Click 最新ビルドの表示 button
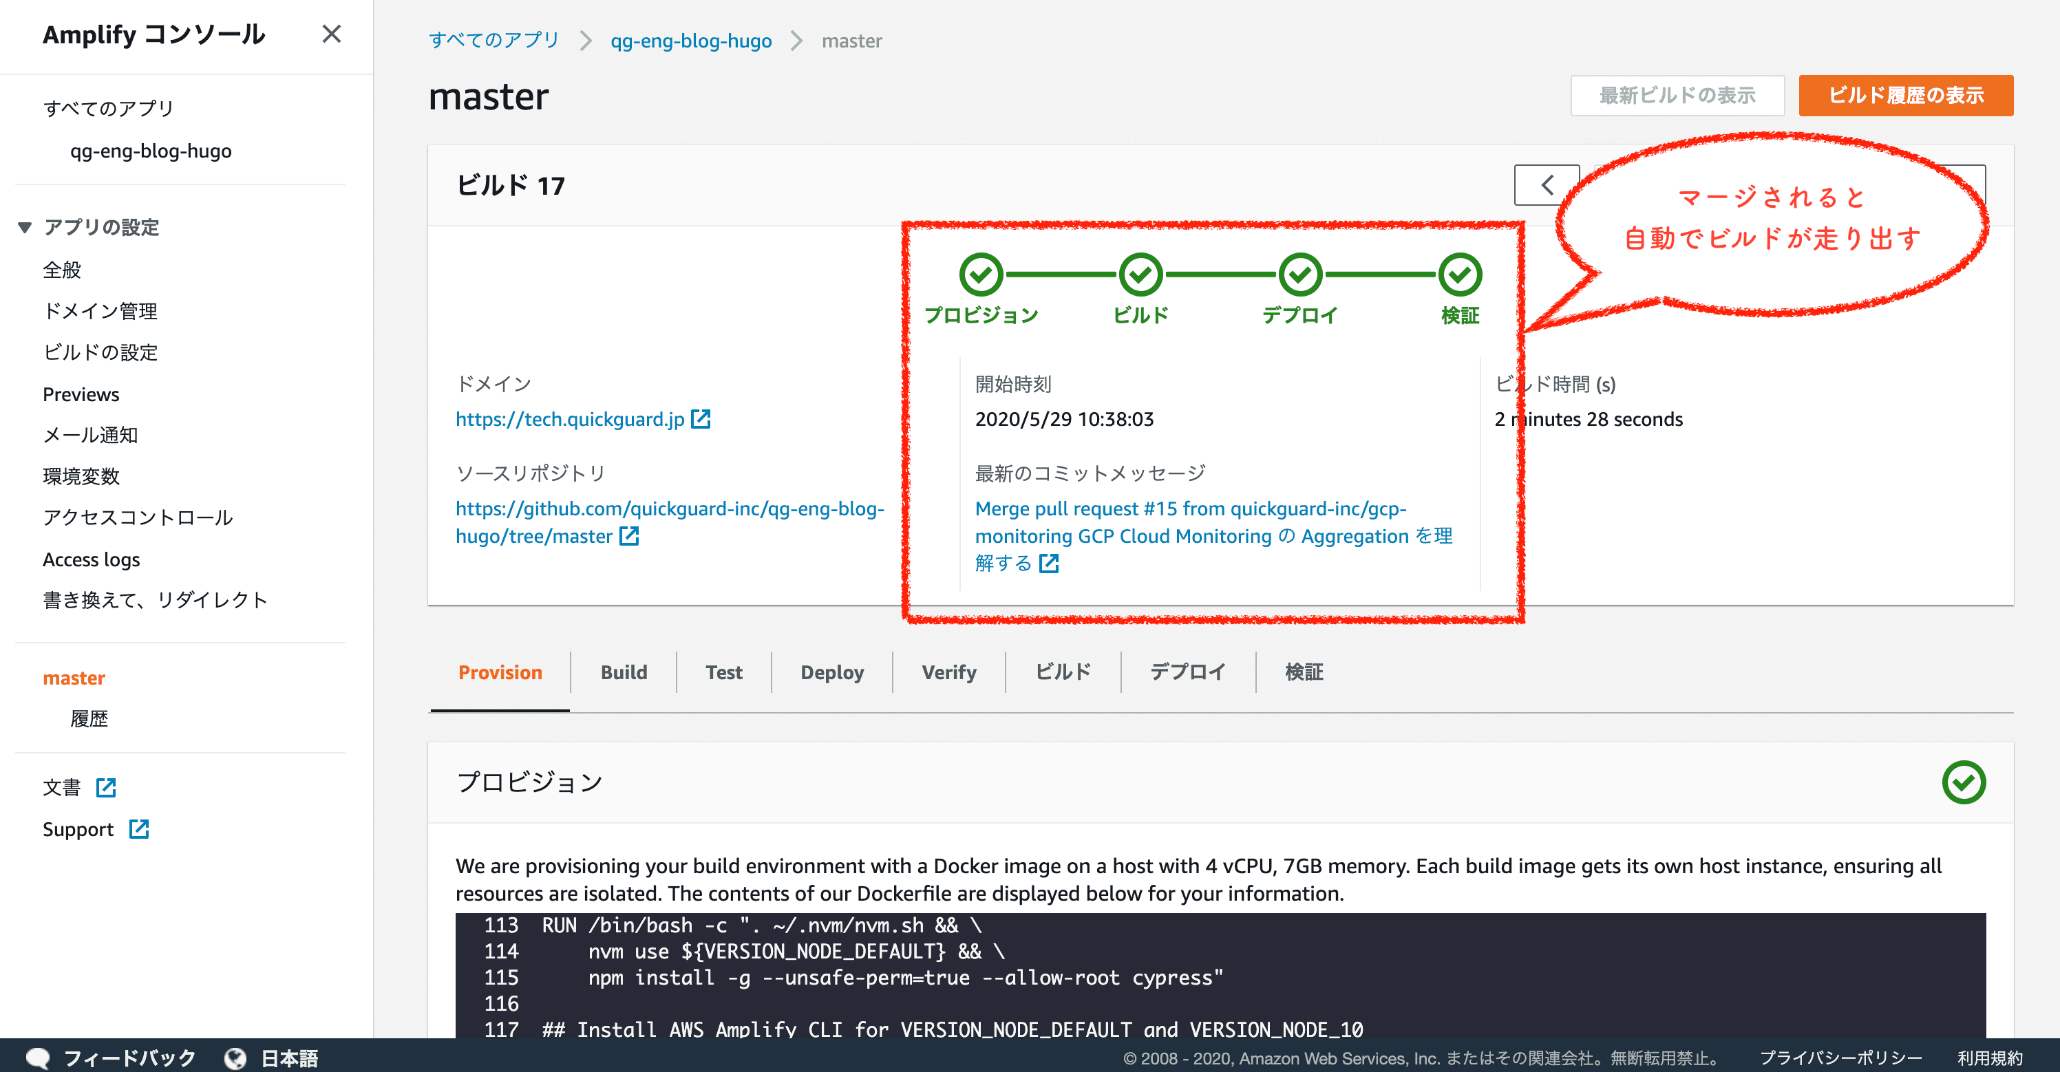The width and height of the screenshot is (2060, 1072). click(1677, 95)
